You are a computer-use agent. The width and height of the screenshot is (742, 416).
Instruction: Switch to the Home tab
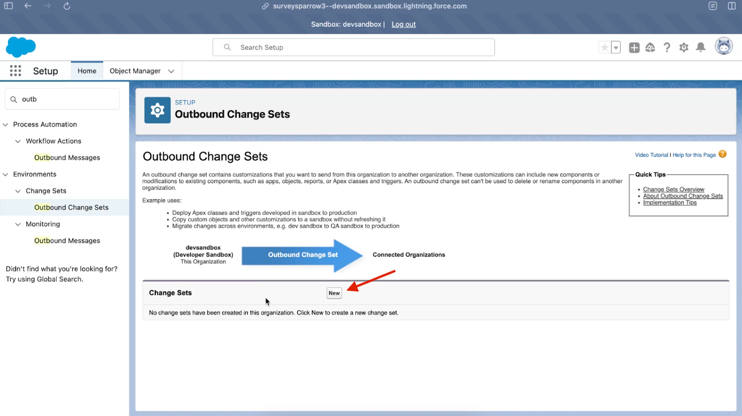coord(87,71)
